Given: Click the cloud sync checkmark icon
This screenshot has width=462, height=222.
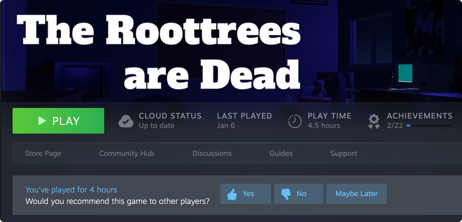Looking at the screenshot, I should 126,121.
